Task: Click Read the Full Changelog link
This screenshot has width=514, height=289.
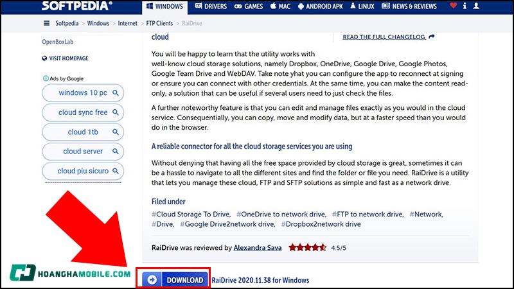Action: tap(384, 37)
